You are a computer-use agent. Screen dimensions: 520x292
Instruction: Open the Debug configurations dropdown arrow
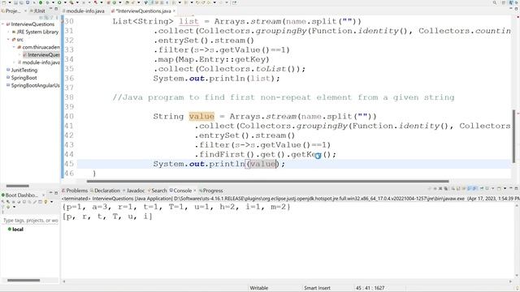53,2
